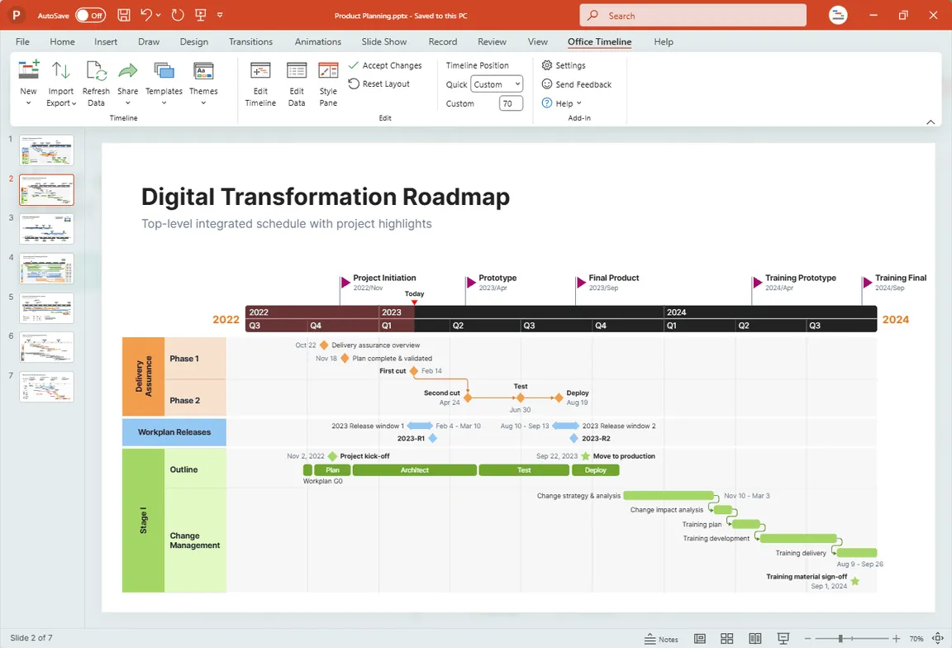Collapse the ribbon with the chevron

[931, 121]
